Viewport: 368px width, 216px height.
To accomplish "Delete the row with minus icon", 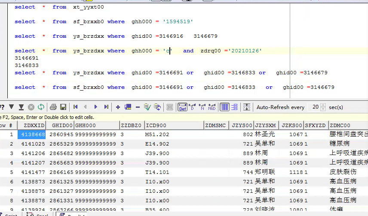I will [x=138, y=107].
